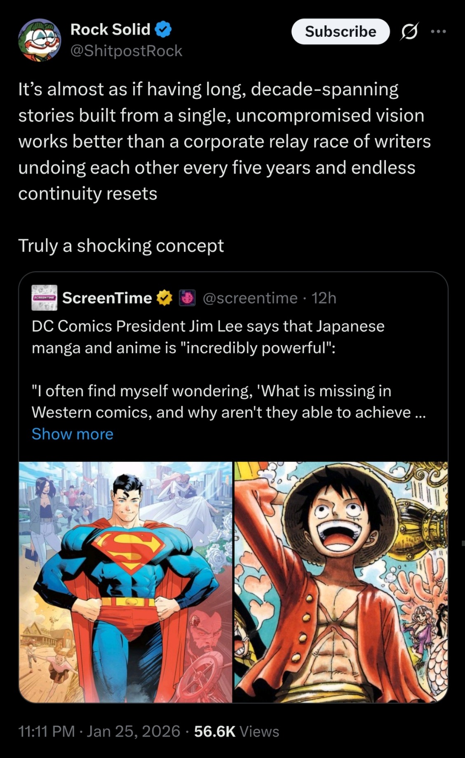465x758 pixels.
Task: Click ScreenTime's gold verified badge
Action: pos(164,298)
